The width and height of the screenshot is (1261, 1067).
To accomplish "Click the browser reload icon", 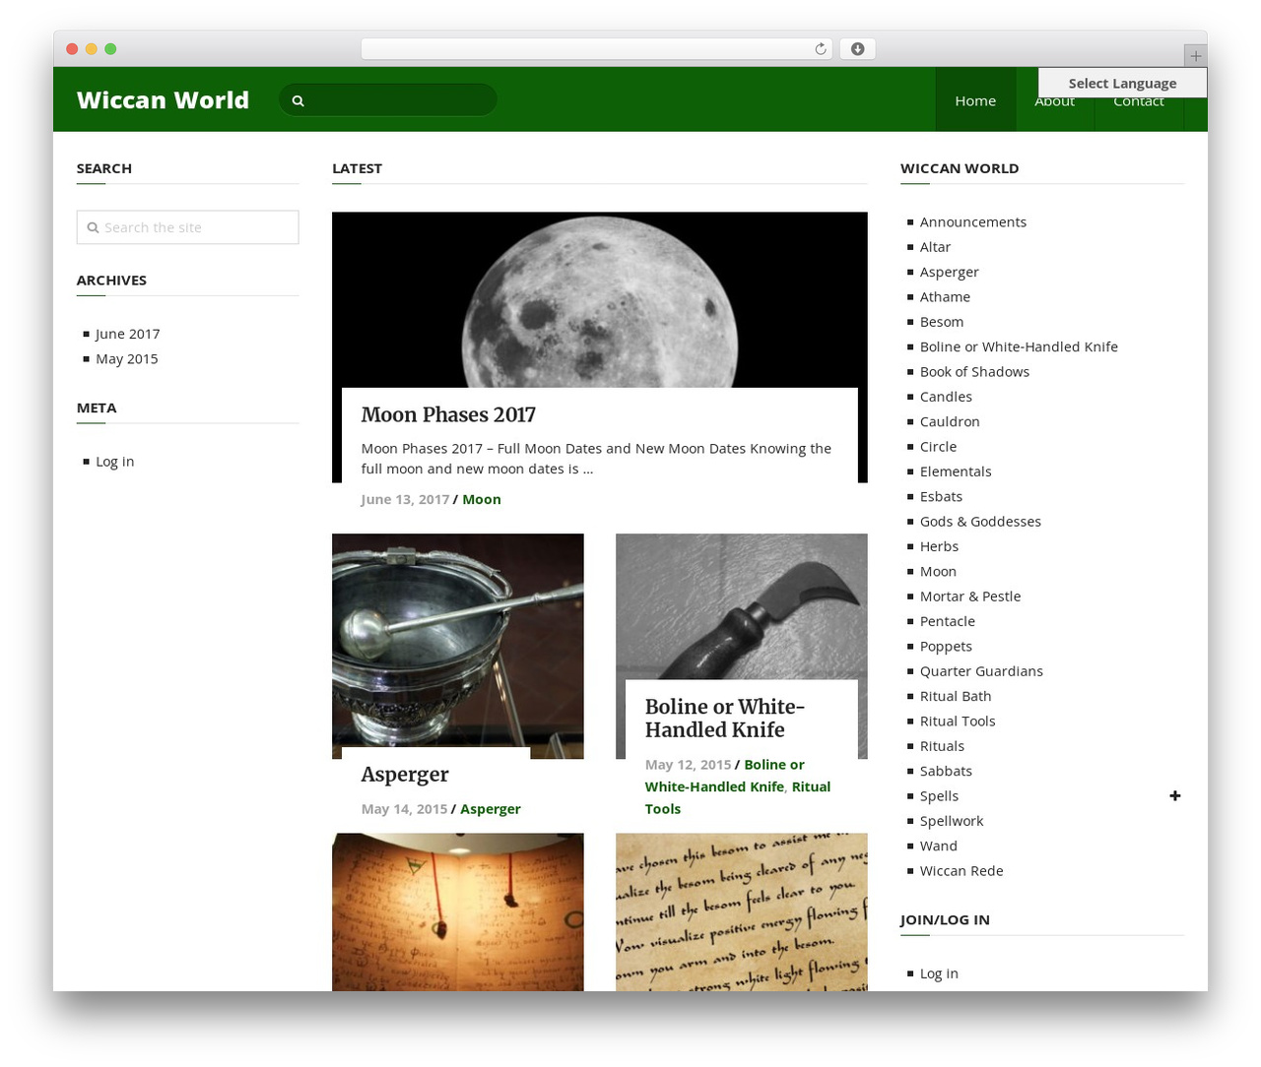I will click(820, 49).
